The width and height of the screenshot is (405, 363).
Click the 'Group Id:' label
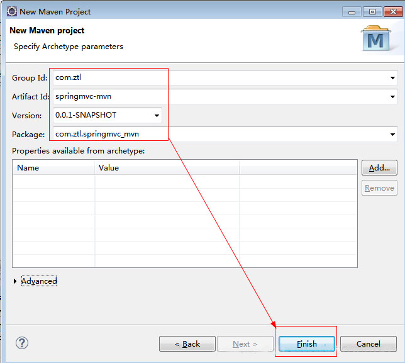tap(30, 78)
